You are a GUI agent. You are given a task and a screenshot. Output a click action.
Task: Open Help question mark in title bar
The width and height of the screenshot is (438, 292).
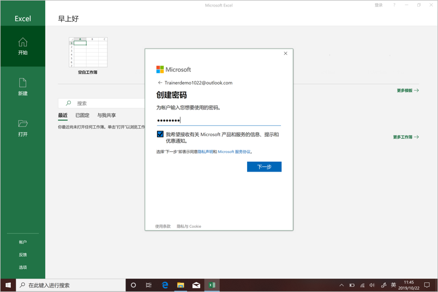coord(394,5)
